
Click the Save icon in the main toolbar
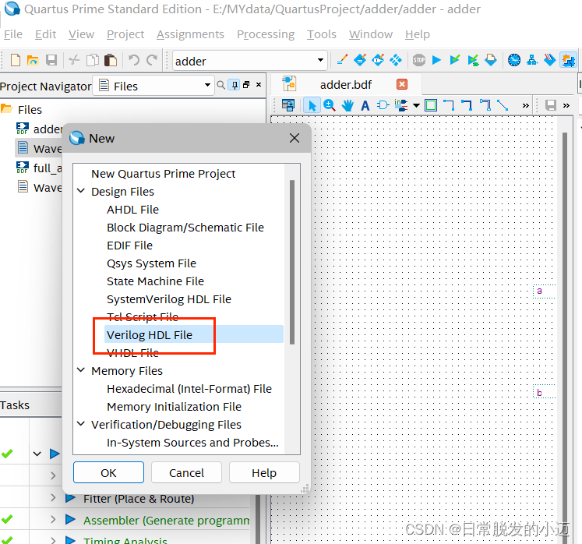51,60
